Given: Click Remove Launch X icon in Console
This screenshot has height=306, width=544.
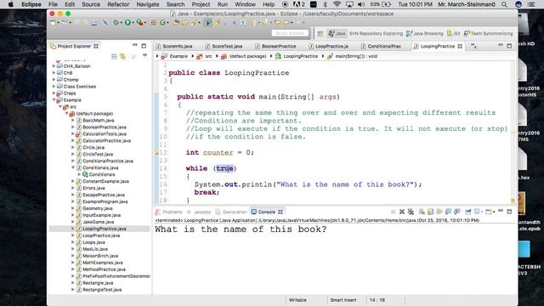Looking at the screenshot, I should (402, 212).
